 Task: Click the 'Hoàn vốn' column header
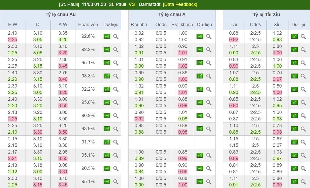[88, 25]
